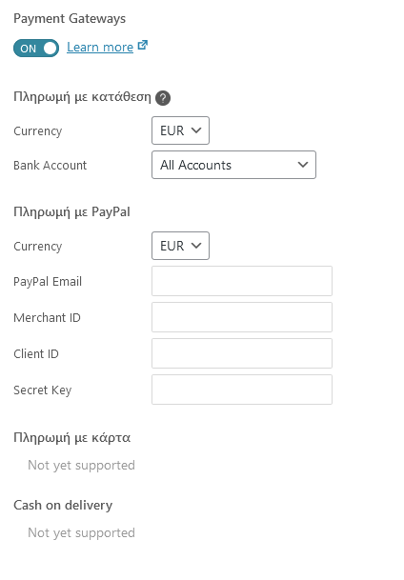Click the external link icon beside Learn more
404x580 pixels.
(142, 45)
